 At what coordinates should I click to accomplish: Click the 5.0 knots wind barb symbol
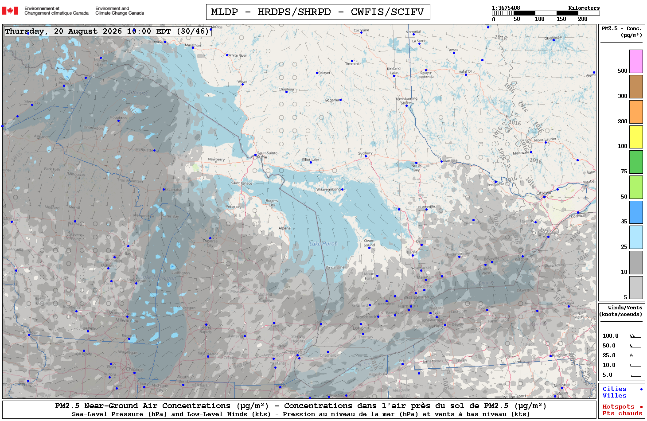click(x=635, y=375)
